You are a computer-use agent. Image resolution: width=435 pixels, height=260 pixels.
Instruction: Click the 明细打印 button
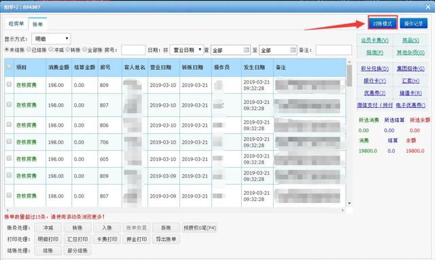[x=48, y=239]
